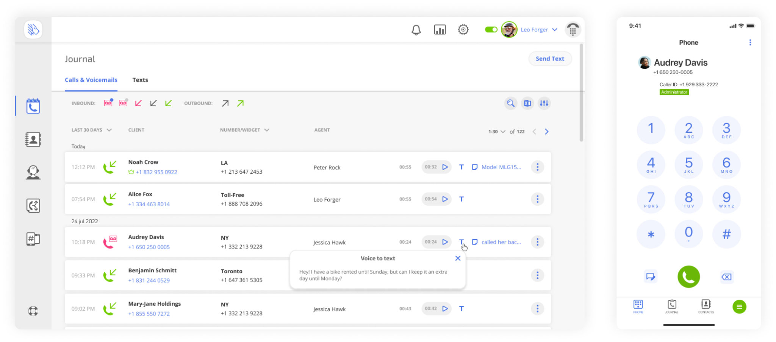Play Noah Crow's call recording
This screenshot has height=342, width=776.
coord(445,167)
